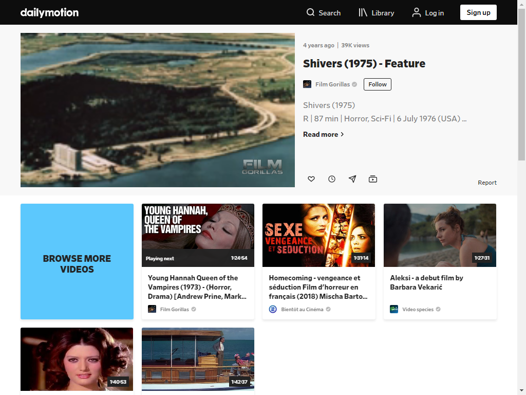
Task: Click the 'Shivers (1975) - Feature' heading
Action: (x=364, y=63)
